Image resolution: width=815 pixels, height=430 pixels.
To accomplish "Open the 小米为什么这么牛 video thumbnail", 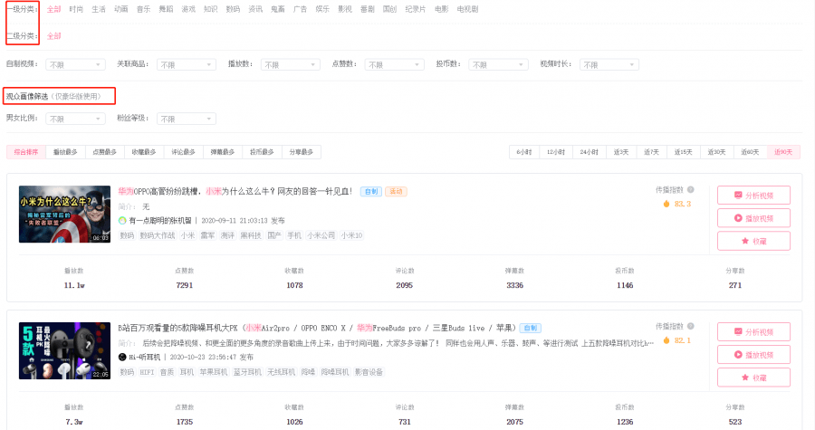I will pyautogui.click(x=64, y=214).
